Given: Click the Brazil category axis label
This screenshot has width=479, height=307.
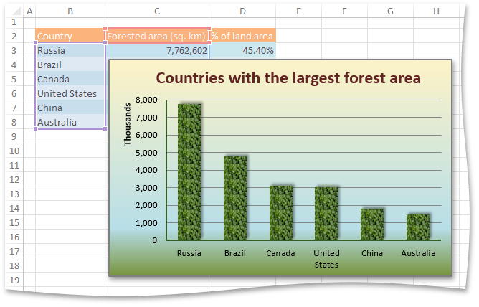Looking at the screenshot, I should tap(235, 253).
